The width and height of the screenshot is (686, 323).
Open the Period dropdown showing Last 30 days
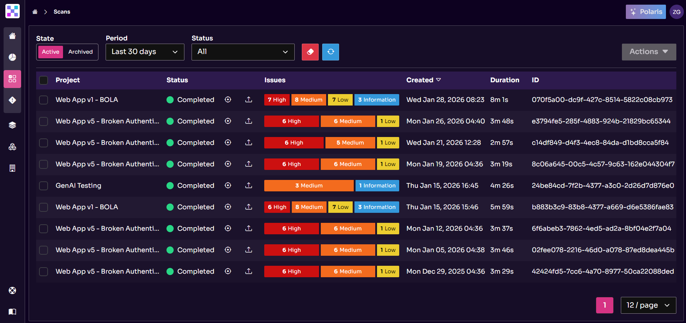[145, 52]
